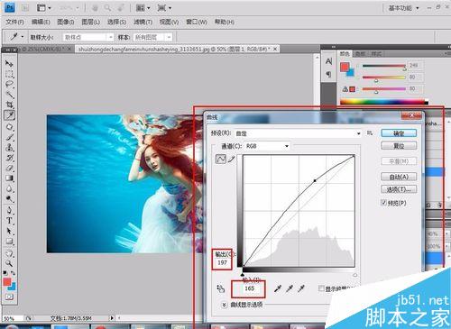
Task: Select the Blur tool
Action: (9, 188)
